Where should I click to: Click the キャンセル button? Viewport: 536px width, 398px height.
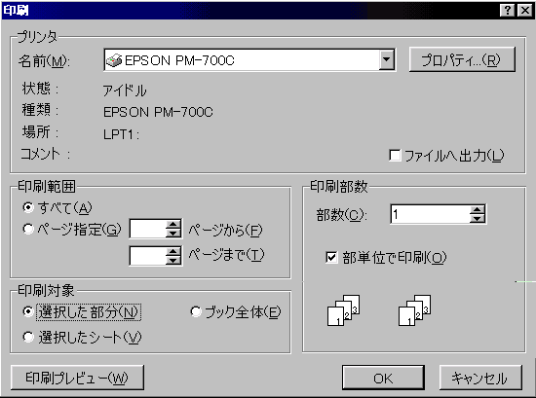[480, 378]
